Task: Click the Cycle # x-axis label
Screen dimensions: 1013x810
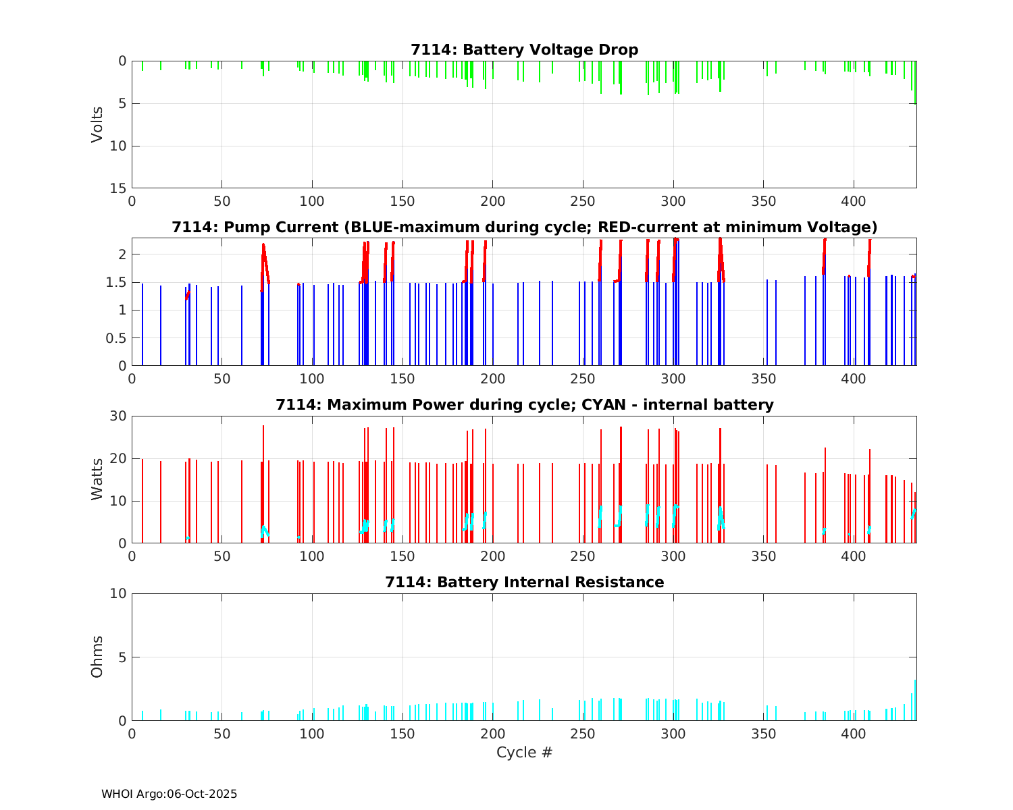Action: [524, 753]
